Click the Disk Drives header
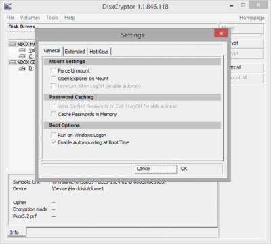Viewport: 271px width, 244px height. pos(22,26)
